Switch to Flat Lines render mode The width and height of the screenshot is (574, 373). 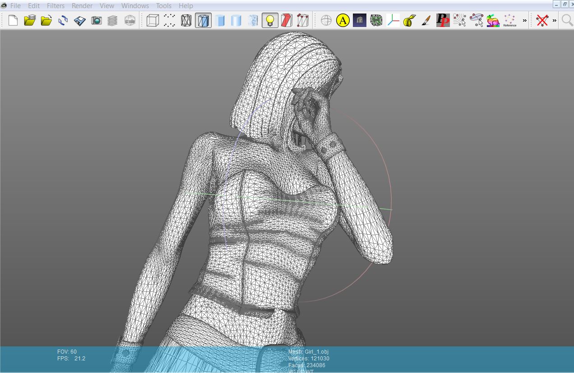[x=220, y=20]
